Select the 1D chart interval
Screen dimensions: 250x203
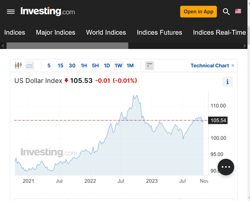[107, 66]
